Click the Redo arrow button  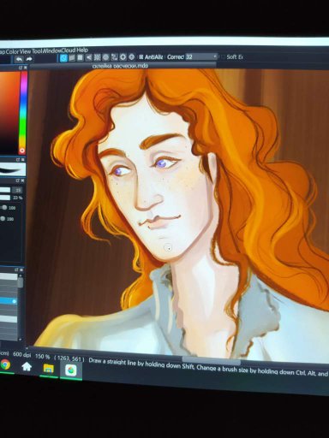(x=29, y=59)
